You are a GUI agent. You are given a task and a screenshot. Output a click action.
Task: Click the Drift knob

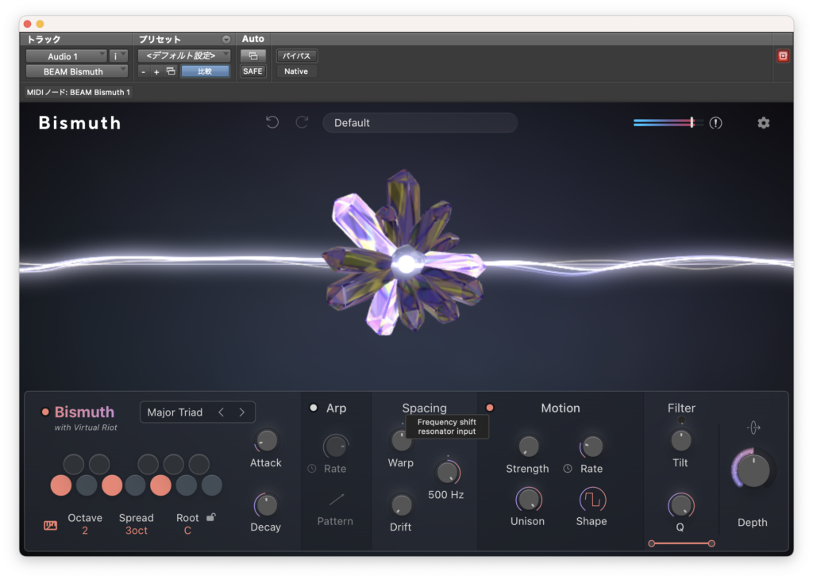pyautogui.click(x=401, y=505)
